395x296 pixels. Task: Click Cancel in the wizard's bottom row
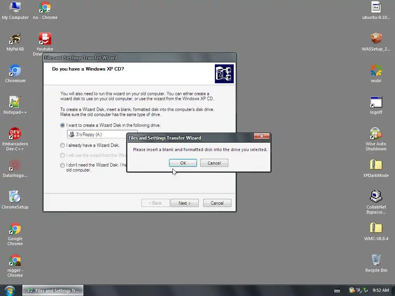click(x=217, y=203)
